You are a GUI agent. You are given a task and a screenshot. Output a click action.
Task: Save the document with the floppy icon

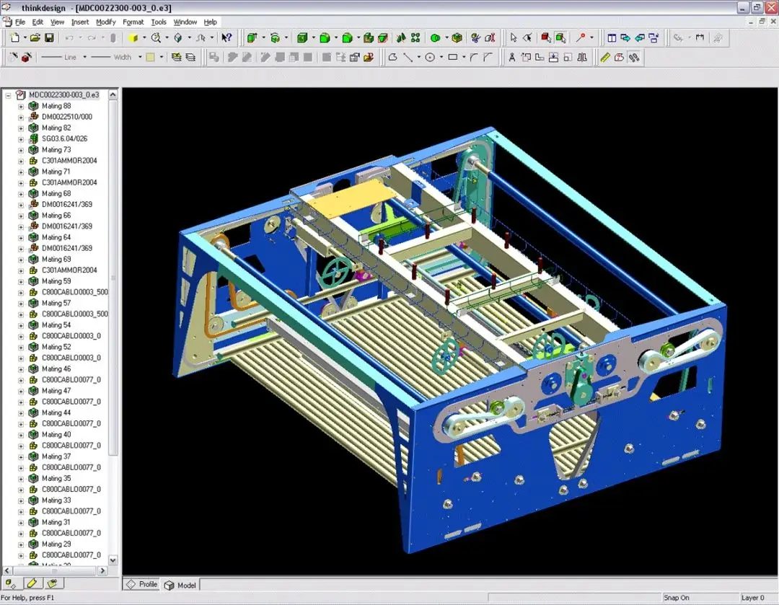49,37
